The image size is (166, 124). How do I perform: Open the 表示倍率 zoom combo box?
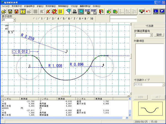[x=9, y=20]
